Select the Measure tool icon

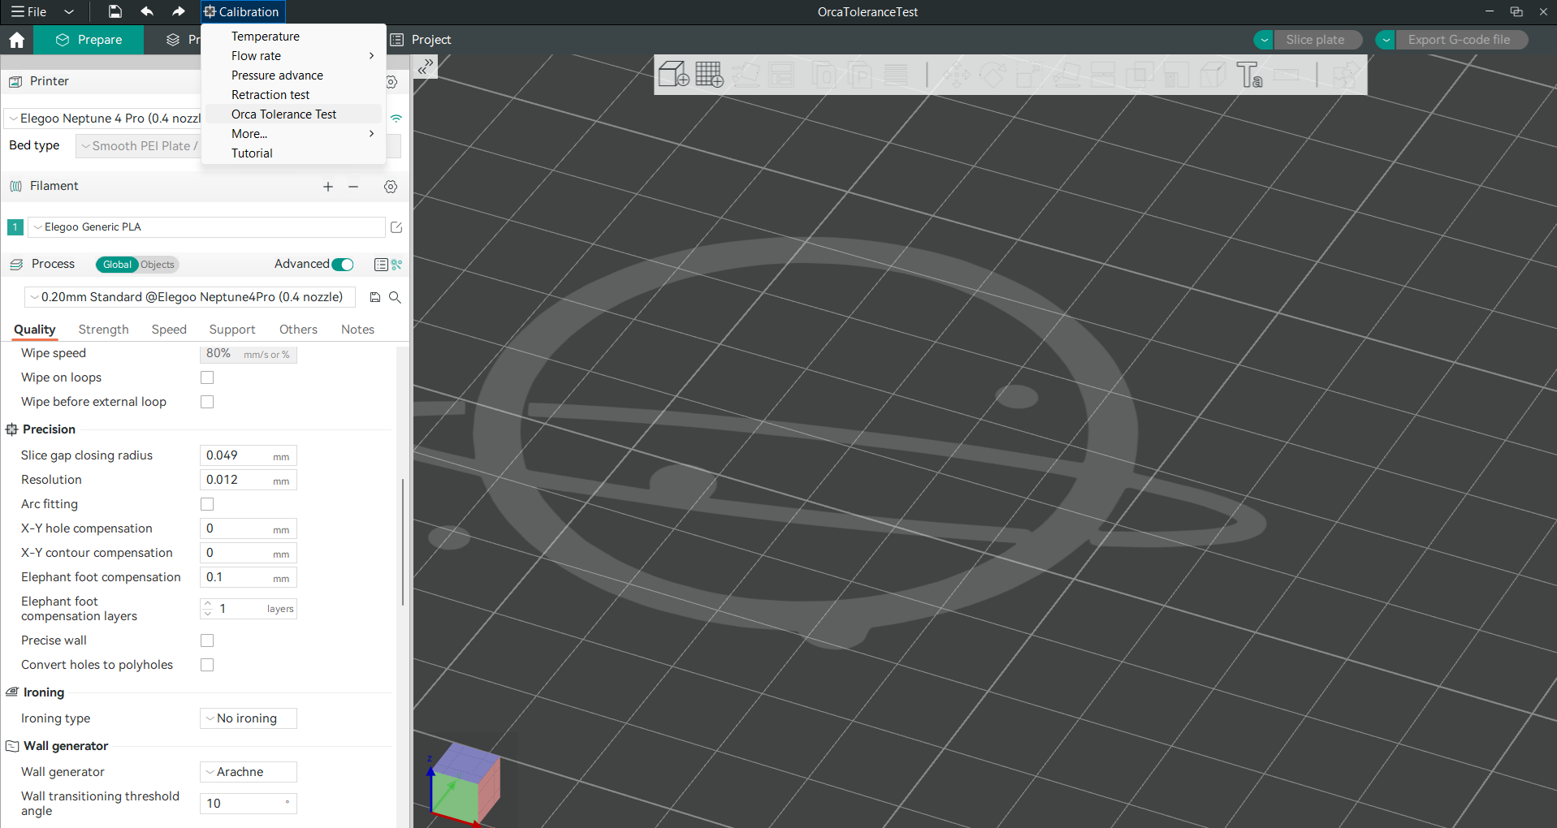point(1287,75)
